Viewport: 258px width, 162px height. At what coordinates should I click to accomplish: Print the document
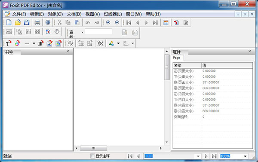point(37,22)
